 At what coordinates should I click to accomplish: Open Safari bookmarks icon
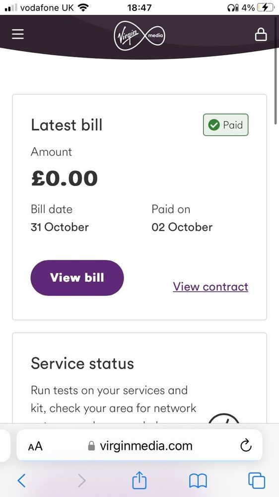[x=198, y=481]
